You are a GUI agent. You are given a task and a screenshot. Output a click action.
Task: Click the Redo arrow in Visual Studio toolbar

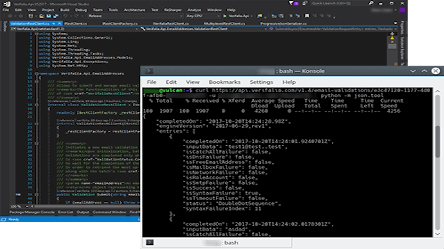[76, 16]
